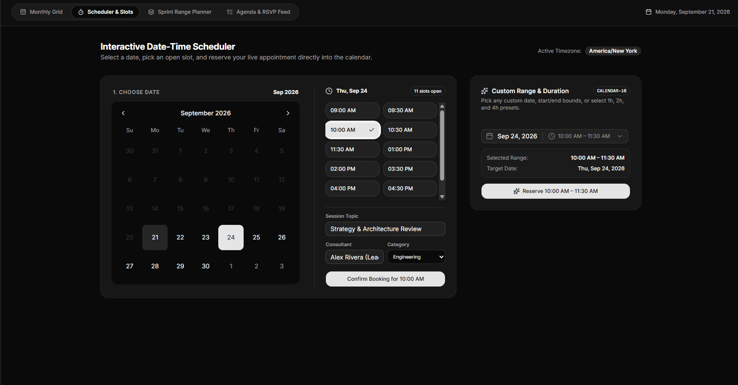Click the clock icon beside Thu, Sep 24
738x385 pixels.
click(x=329, y=91)
